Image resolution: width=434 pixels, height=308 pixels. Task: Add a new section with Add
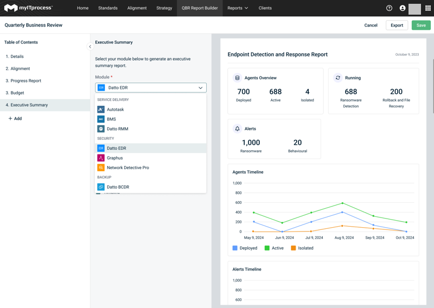tap(15, 118)
